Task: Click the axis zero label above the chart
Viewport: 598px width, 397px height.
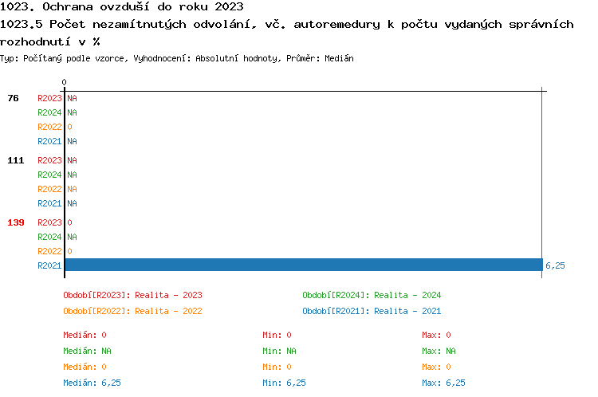Action: (x=64, y=82)
